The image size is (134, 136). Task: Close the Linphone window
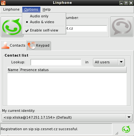(131, 3)
